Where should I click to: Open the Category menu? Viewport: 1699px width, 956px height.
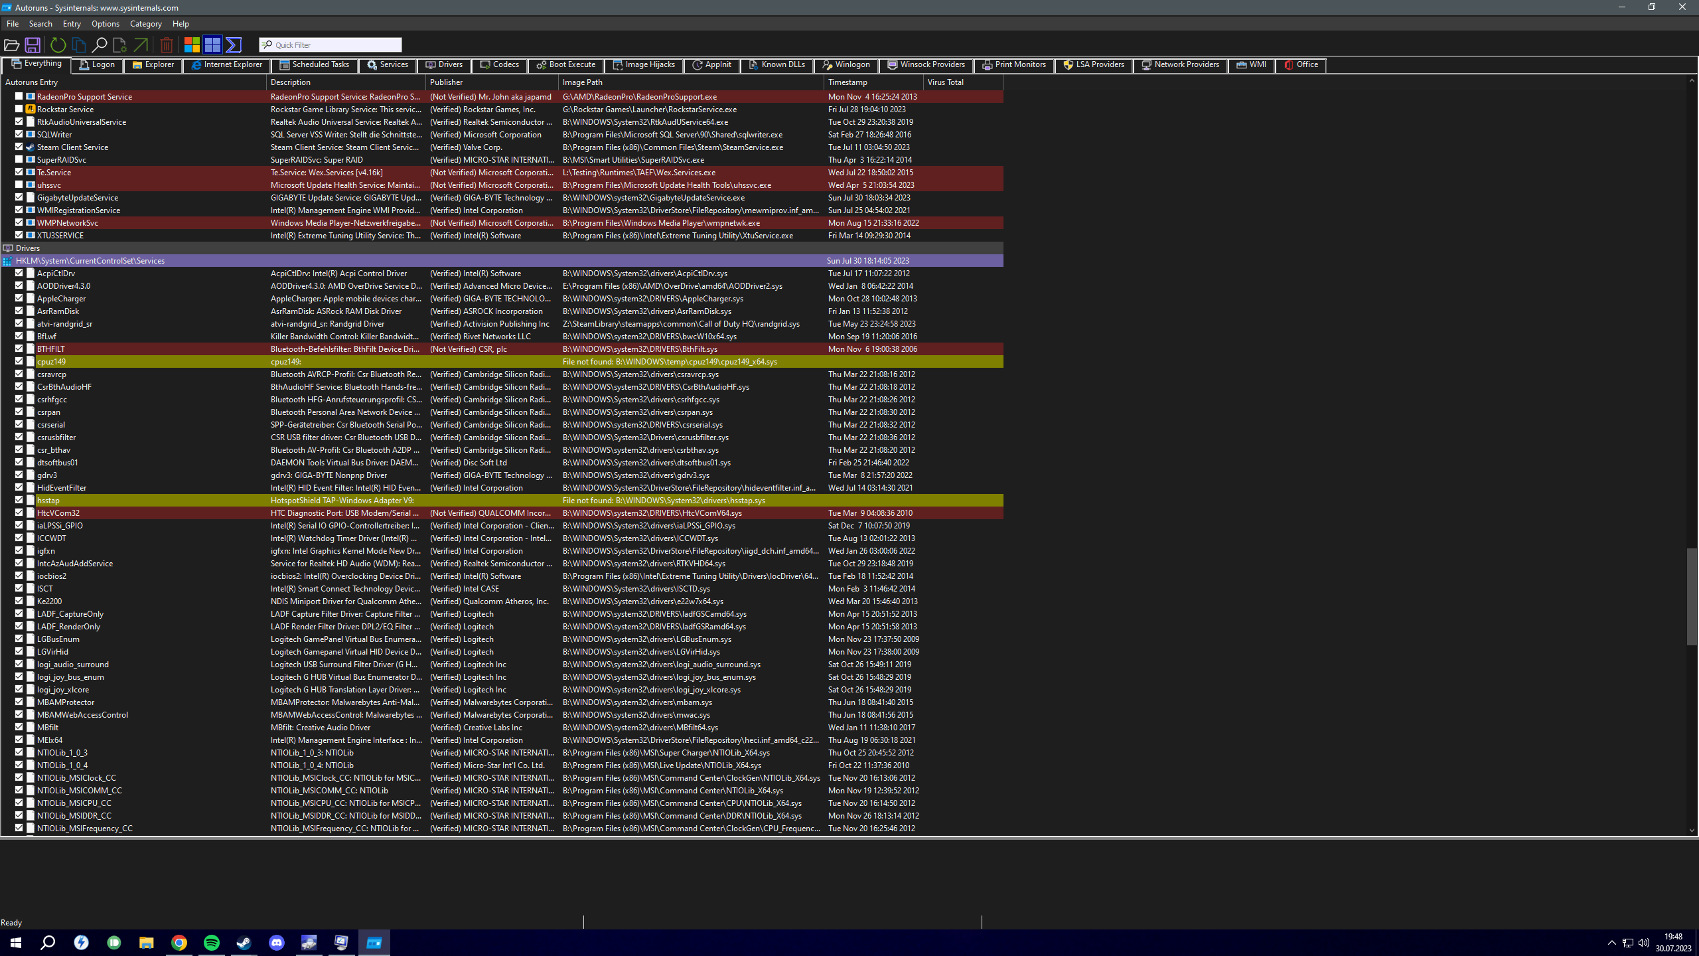click(x=145, y=24)
